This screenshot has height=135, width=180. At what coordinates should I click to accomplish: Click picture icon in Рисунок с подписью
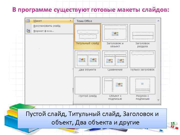coord(142,84)
